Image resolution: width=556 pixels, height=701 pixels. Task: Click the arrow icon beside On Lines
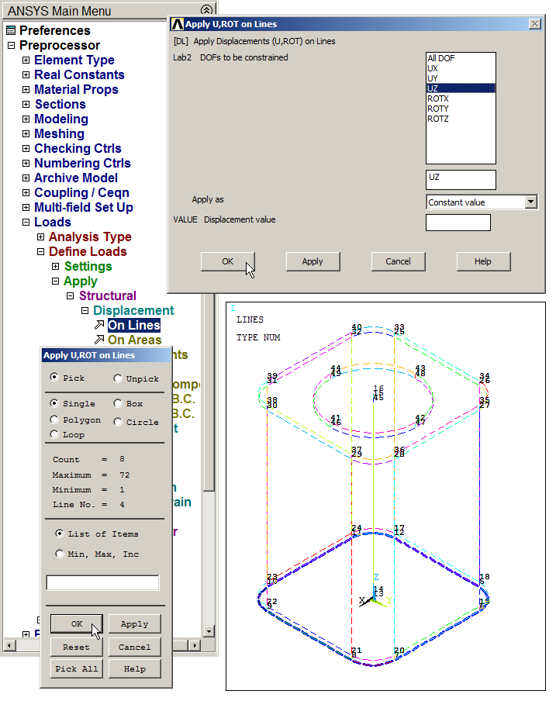coord(98,326)
